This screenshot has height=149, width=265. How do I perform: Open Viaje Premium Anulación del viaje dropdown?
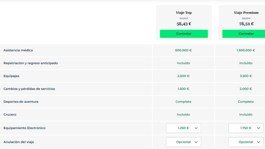pos(246,142)
